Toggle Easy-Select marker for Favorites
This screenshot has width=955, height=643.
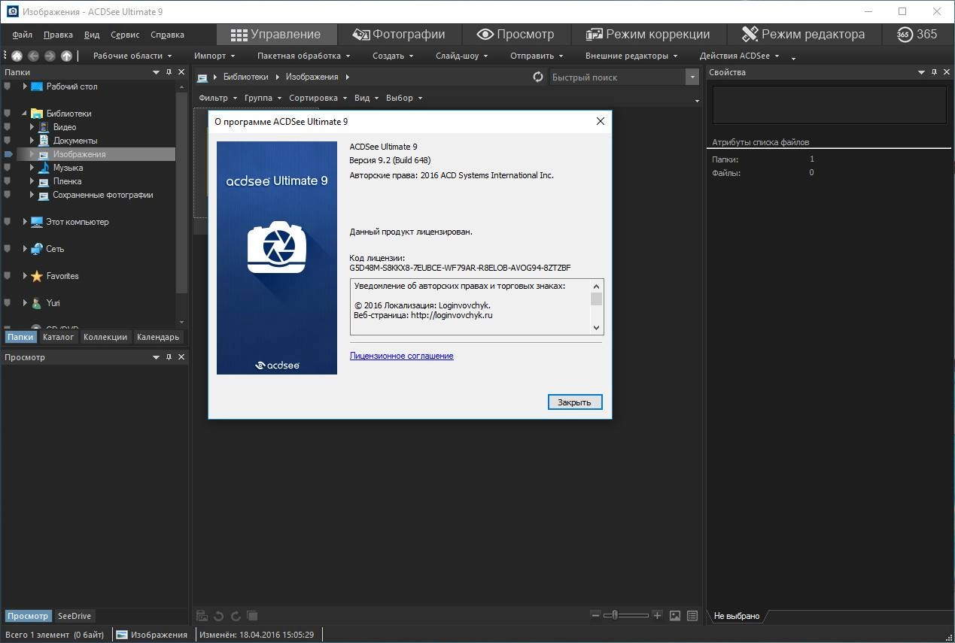[8, 276]
